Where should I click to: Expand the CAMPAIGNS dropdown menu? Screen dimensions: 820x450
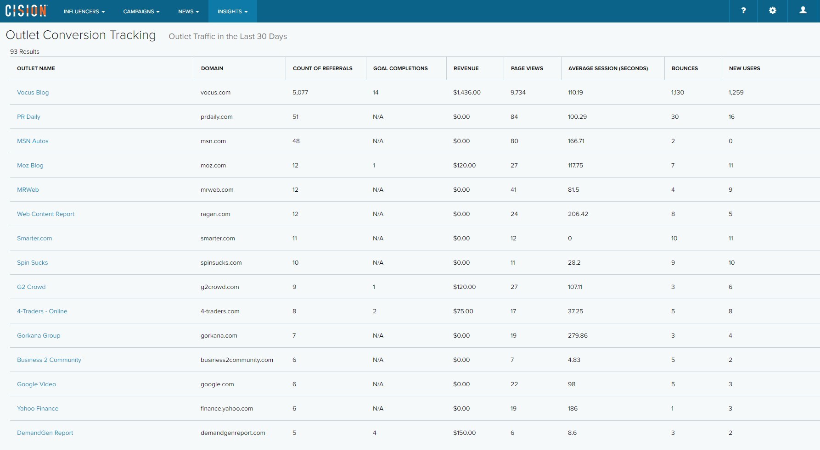141,11
